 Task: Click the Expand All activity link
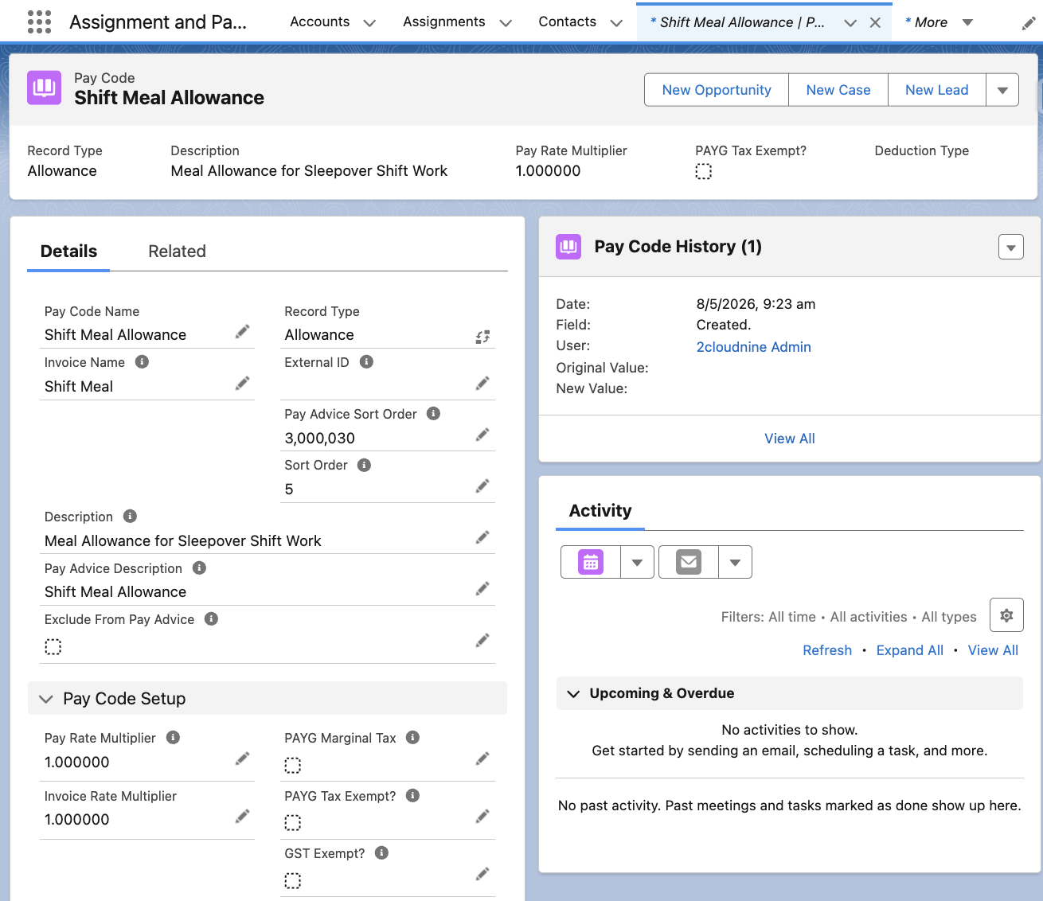click(x=910, y=650)
